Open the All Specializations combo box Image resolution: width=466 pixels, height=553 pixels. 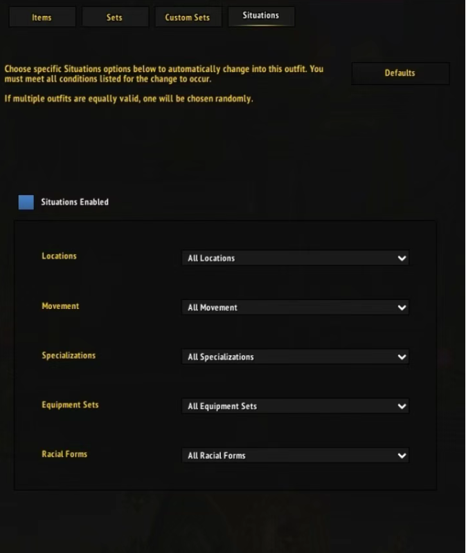[294, 357]
